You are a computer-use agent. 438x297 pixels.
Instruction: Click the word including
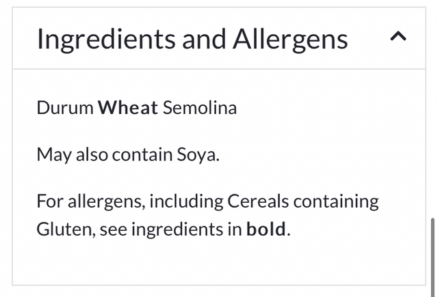click(186, 201)
